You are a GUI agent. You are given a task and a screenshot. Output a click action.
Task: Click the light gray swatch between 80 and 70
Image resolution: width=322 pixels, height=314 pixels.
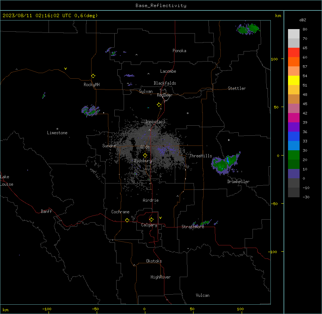[x=294, y=34]
